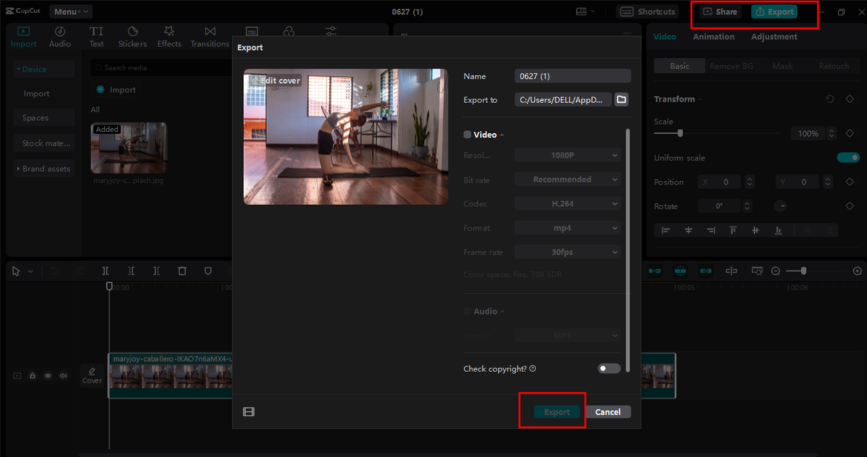The width and height of the screenshot is (867, 457).
Task: Click the marker shield icon in the timeline toolbar
Action: (208, 270)
